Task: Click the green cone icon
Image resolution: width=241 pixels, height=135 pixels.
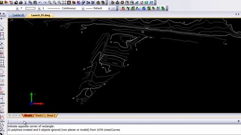Action: [x=163, y=8]
